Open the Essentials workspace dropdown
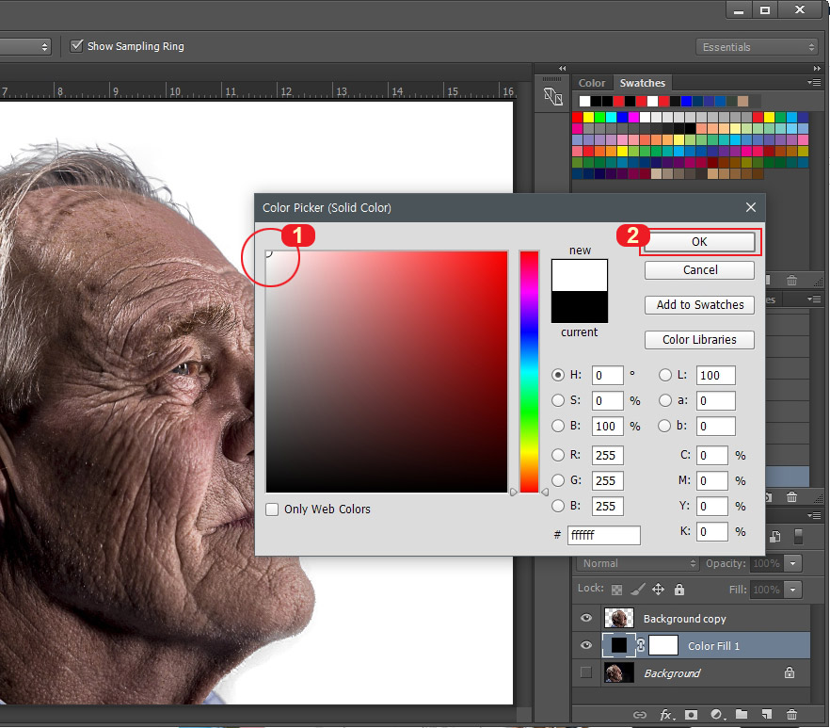The height and width of the screenshot is (728, 830). click(x=758, y=47)
